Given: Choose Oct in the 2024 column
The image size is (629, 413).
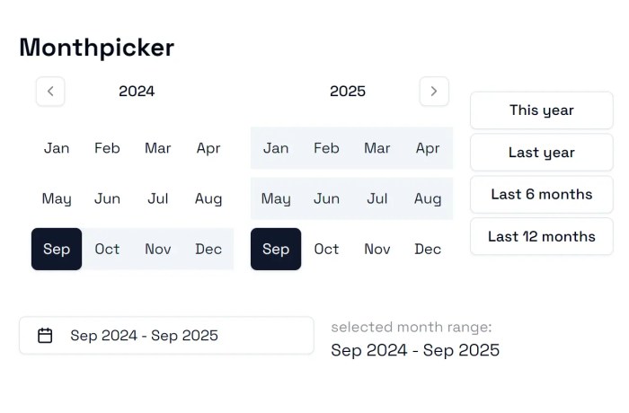Looking at the screenshot, I should tap(107, 249).
